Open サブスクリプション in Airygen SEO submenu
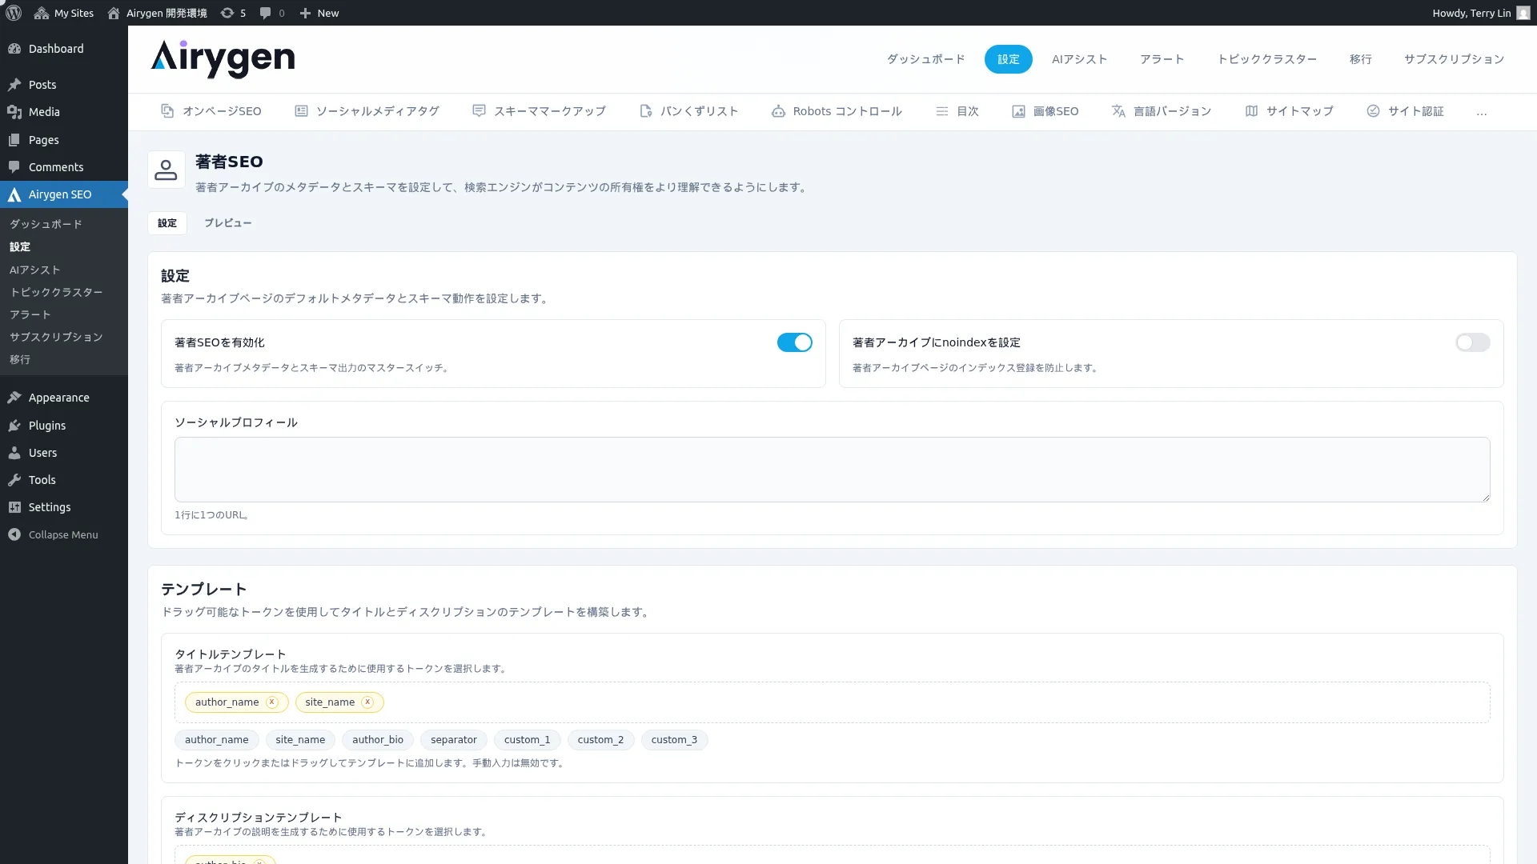The image size is (1537, 864). 56,337
